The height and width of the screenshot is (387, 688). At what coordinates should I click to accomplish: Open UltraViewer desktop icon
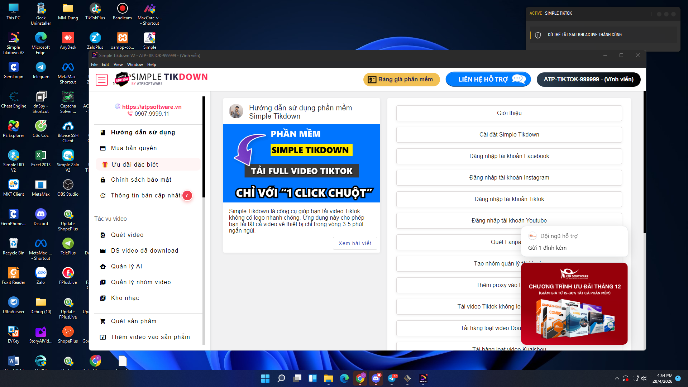(14, 305)
